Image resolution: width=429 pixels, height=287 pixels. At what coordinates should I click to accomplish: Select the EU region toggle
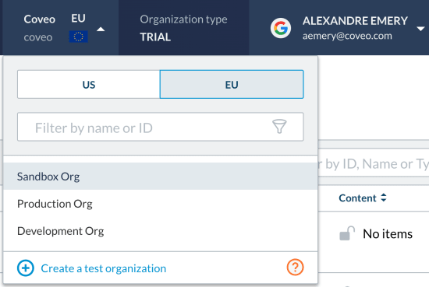tap(232, 84)
